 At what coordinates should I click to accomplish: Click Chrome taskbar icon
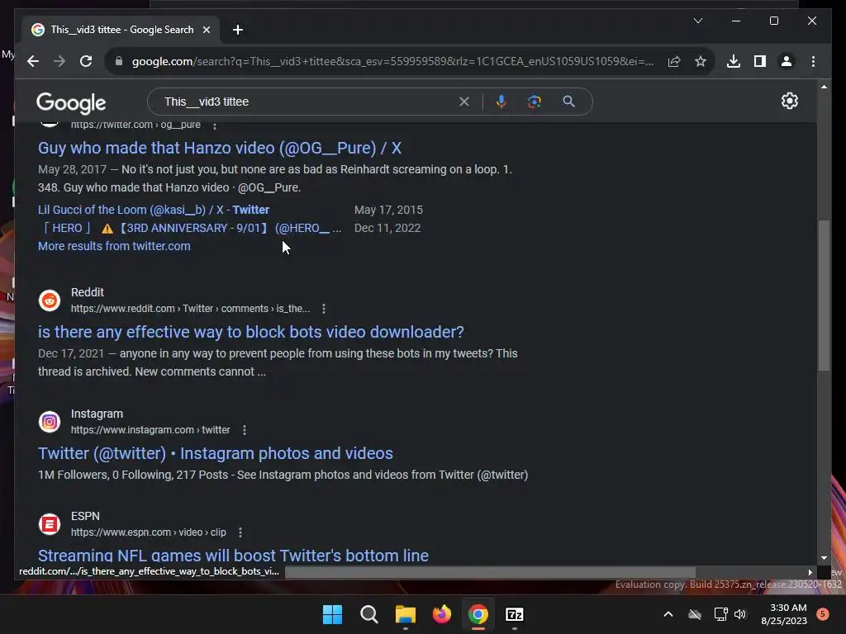478,614
